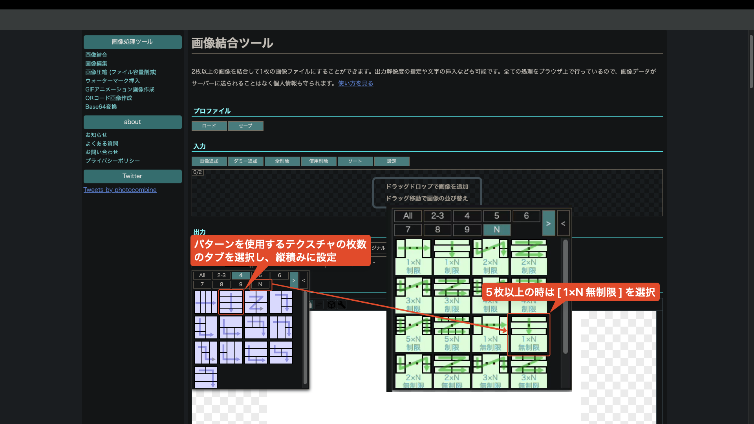This screenshot has width=754, height=424.
Task: Click the small pattern panel scrollbar
Action: tap(305, 338)
